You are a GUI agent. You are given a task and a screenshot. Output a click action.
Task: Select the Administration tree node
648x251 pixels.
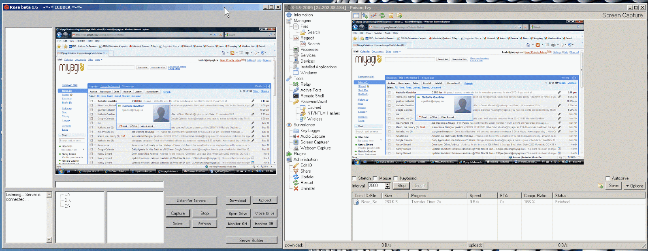[305, 160]
